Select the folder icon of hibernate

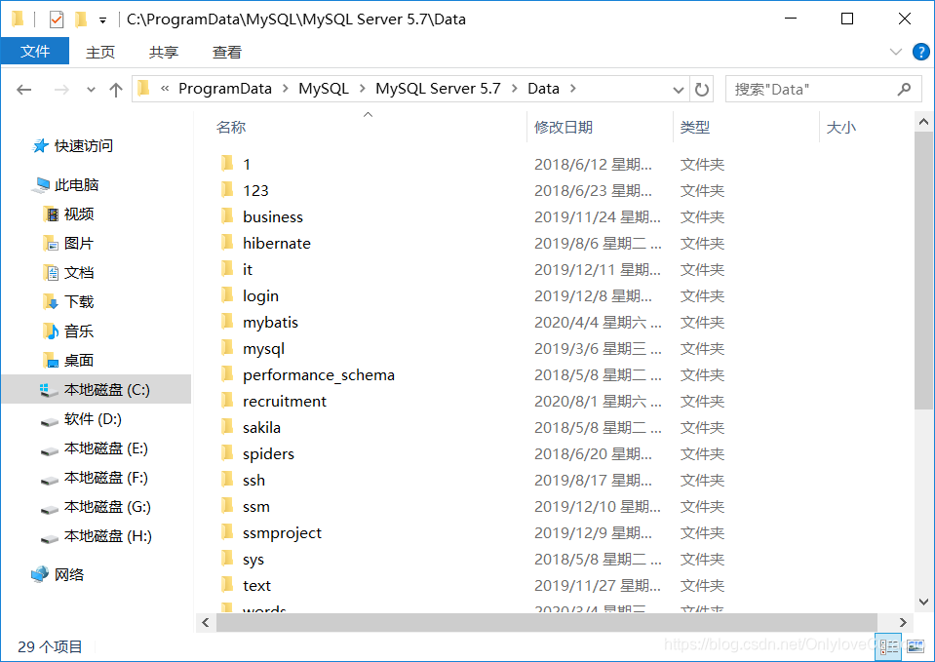pyautogui.click(x=227, y=242)
